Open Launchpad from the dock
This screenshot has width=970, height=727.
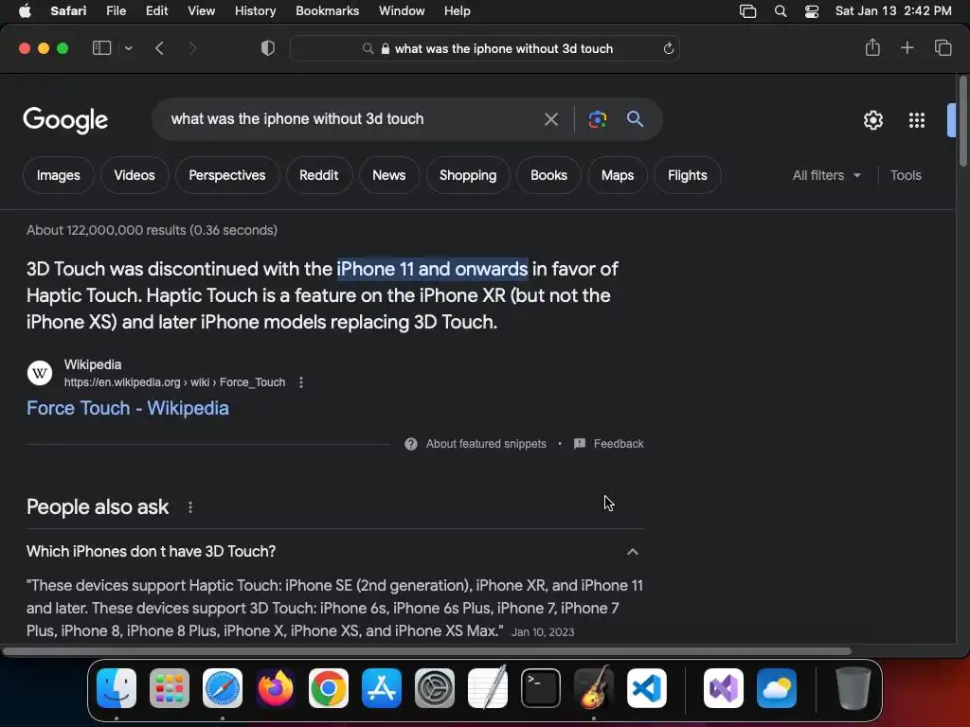(x=170, y=688)
